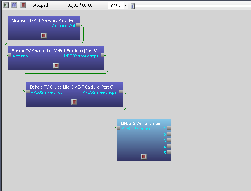The height and width of the screenshot is (191, 251).
Task: Hit the Stop button in the toolbar
Action: [23, 5]
